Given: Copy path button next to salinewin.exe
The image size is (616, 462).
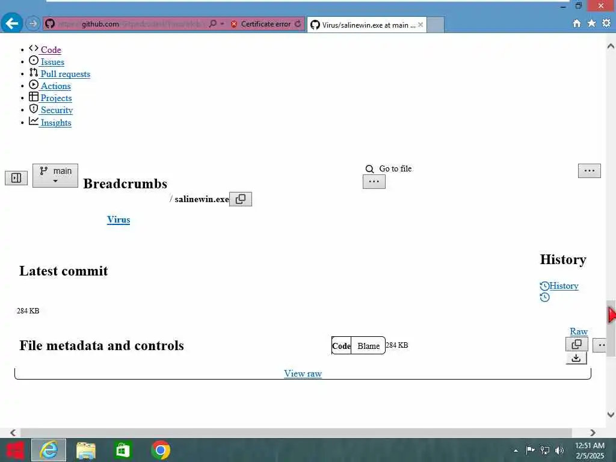Looking at the screenshot, I should click(241, 199).
